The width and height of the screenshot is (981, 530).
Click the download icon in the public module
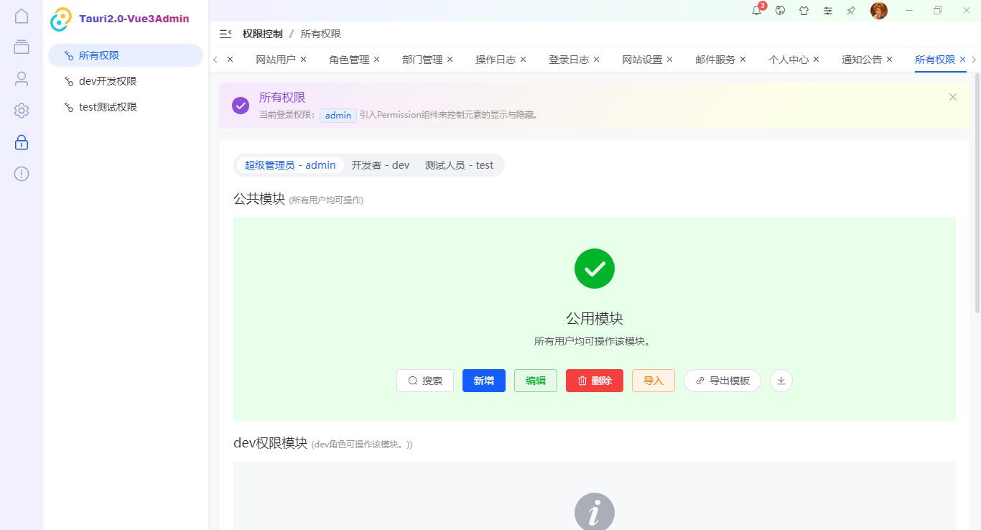coord(781,381)
